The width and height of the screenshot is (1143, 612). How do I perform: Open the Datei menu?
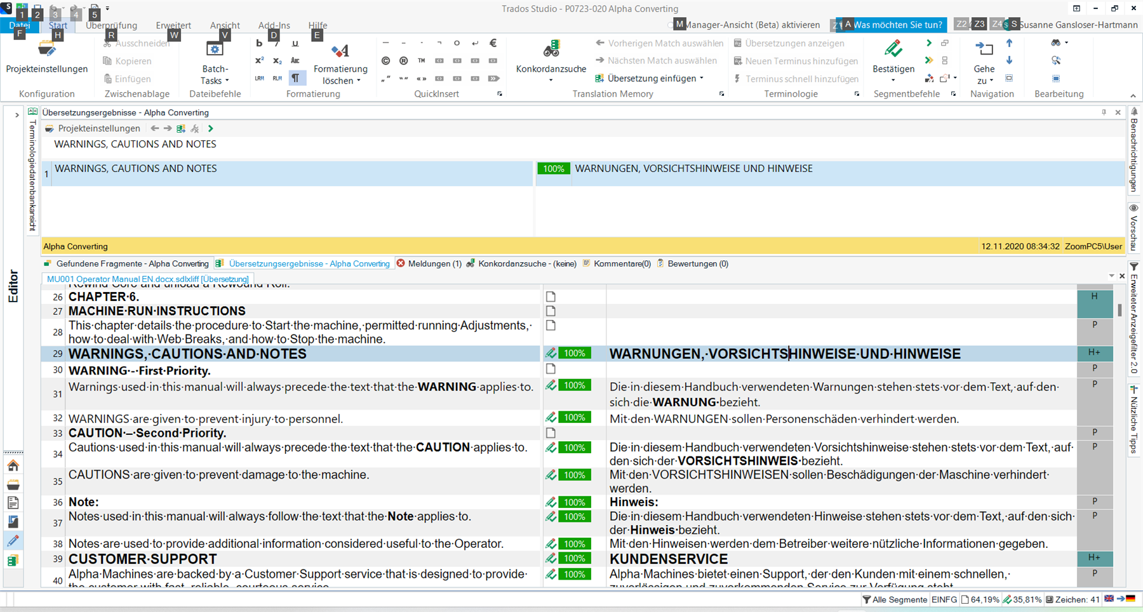click(x=20, y=25)
